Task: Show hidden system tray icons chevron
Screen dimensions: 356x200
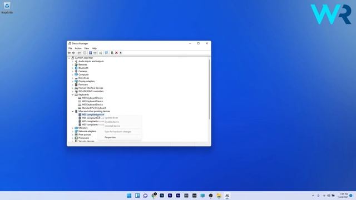Action: point(313,196)
